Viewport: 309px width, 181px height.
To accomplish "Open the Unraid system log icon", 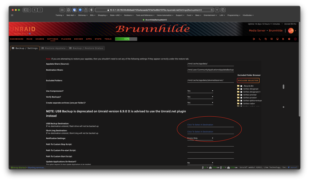I will tap(283, 39).
